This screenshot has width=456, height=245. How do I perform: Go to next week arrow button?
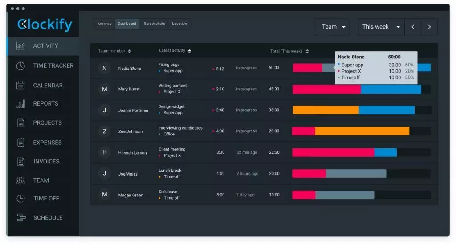coord(429,27)
